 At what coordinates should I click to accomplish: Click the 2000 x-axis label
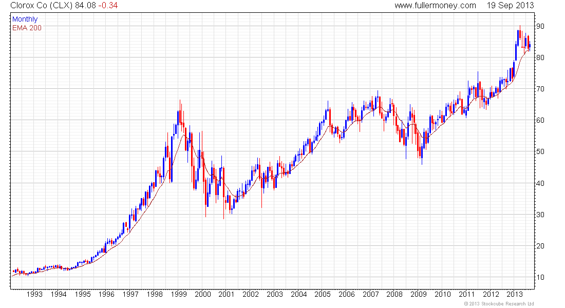click(203, 294)
